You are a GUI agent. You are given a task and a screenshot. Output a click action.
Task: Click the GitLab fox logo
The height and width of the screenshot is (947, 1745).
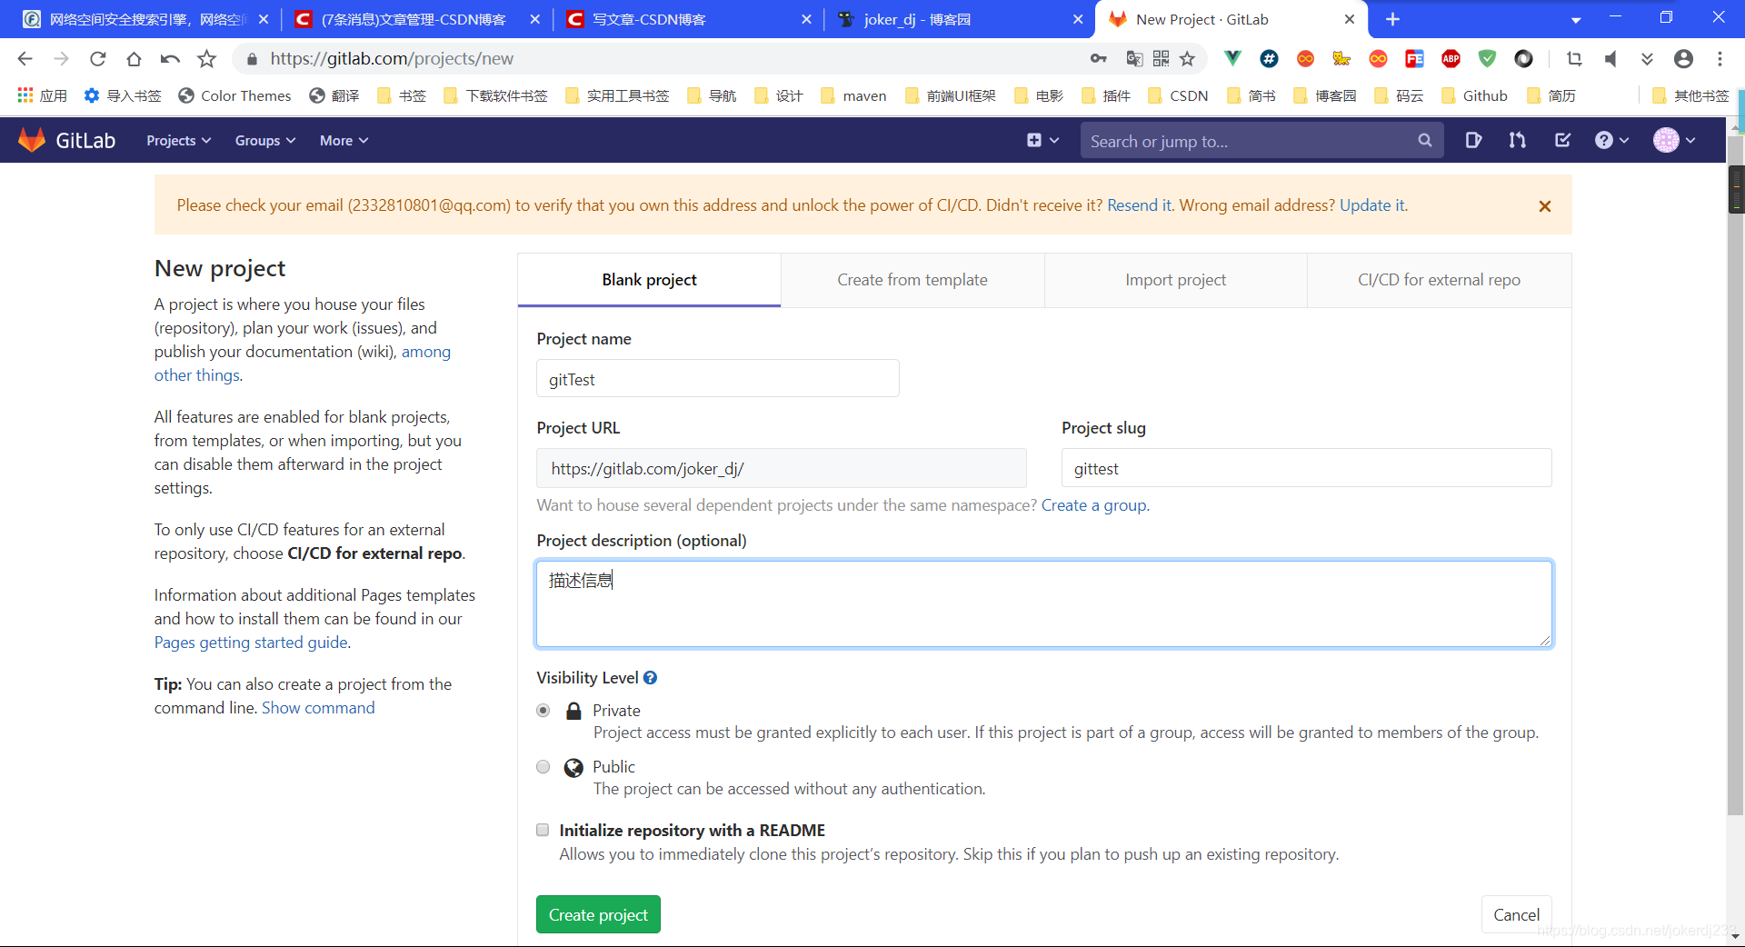(x=32, y=140)
